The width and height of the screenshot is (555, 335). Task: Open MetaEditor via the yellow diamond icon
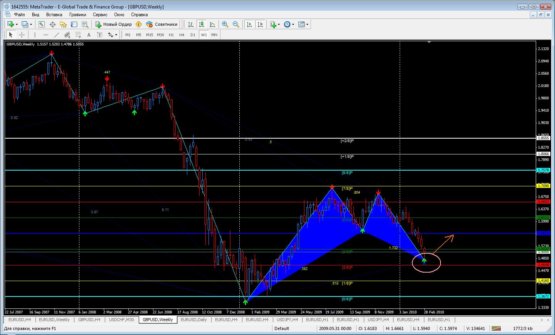139,24
